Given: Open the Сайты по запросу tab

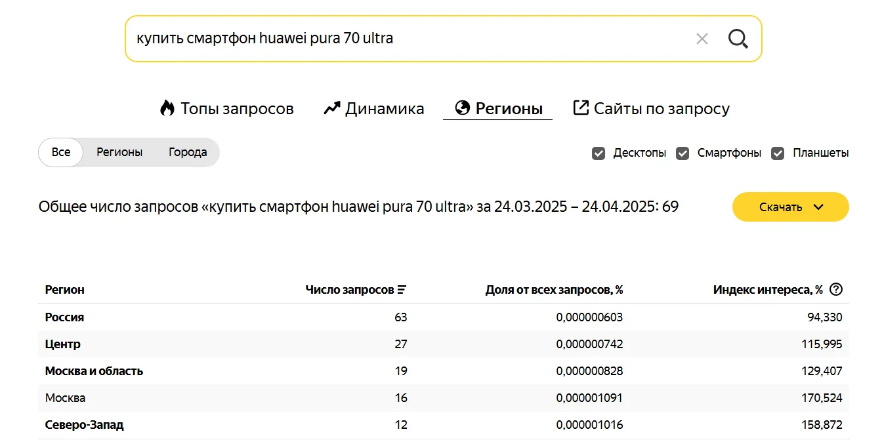Looking at the screenshot, I should pos(652,108).
